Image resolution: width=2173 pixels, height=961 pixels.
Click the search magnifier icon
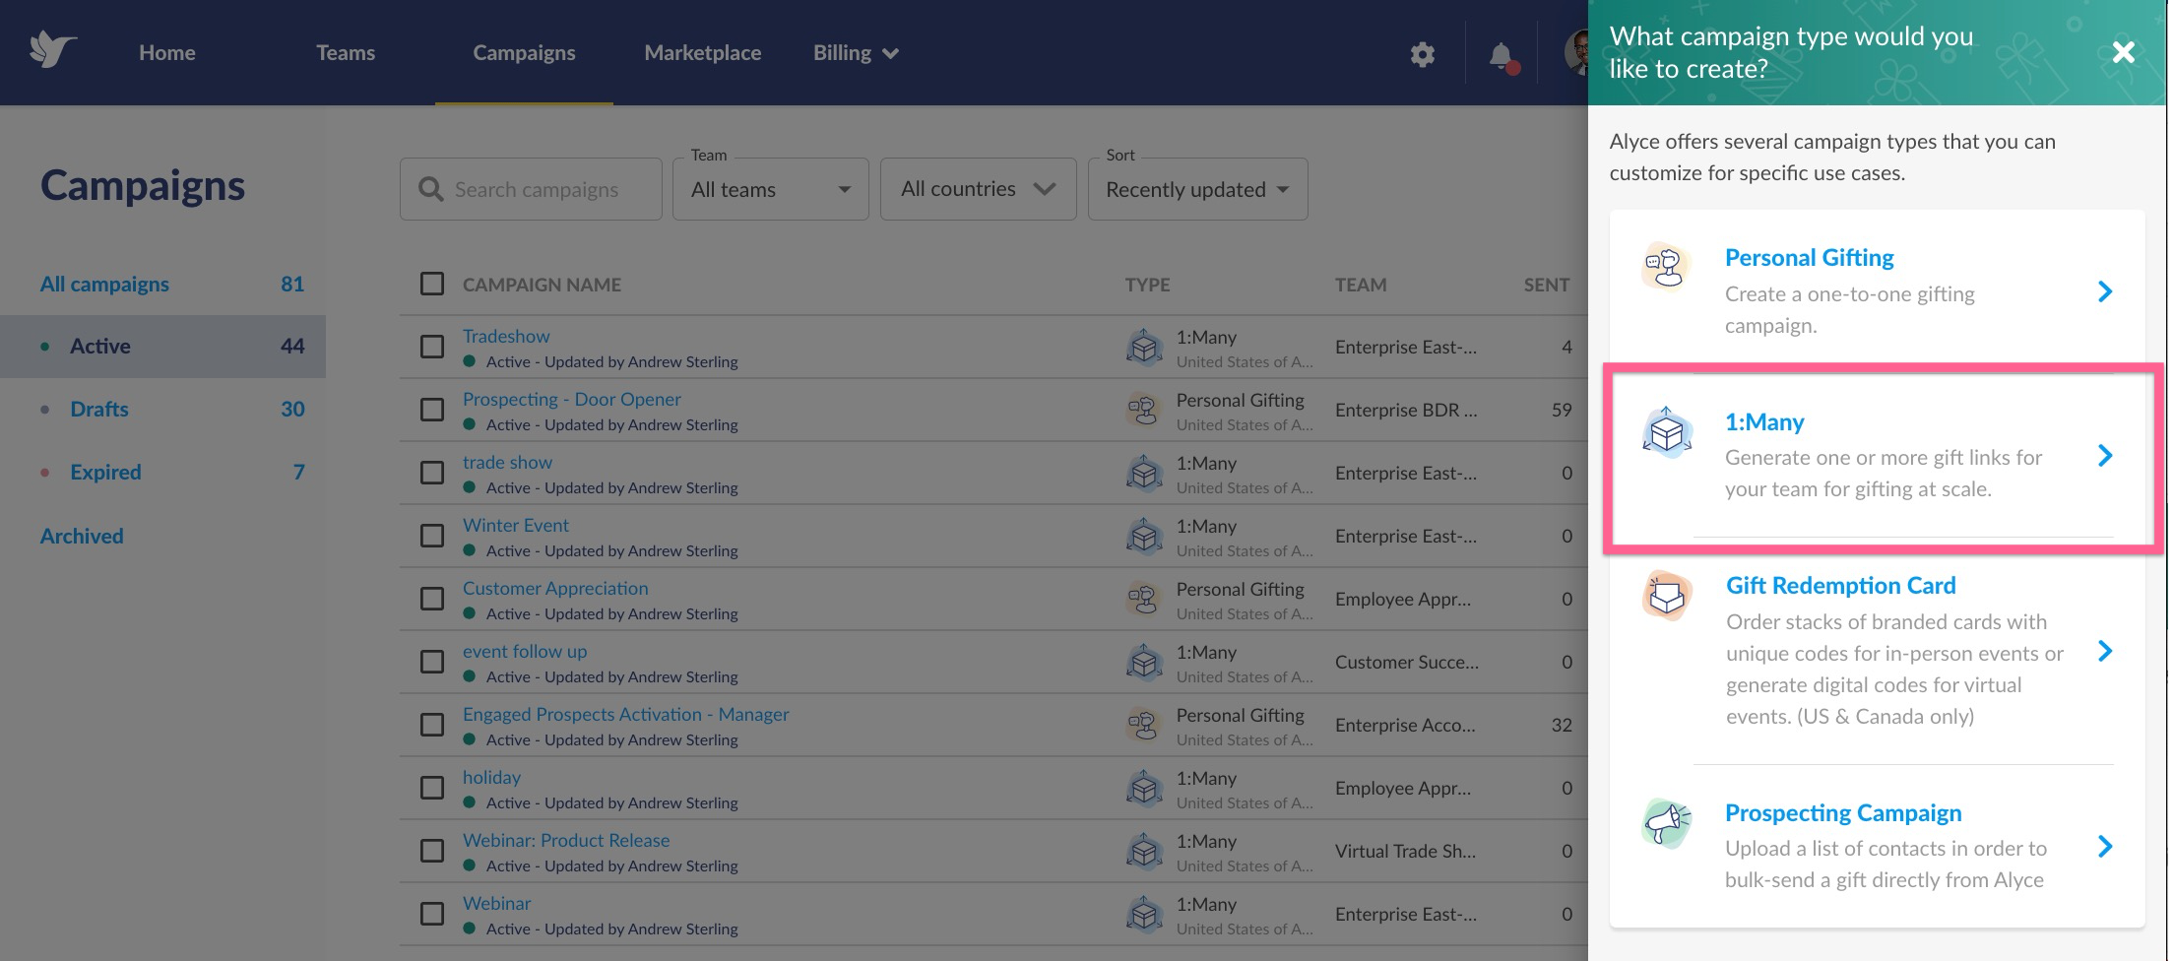(430, 189)
